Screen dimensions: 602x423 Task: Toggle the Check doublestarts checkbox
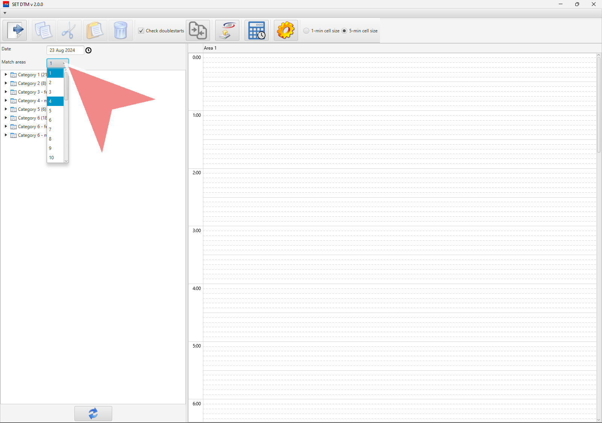click(x=141, y=31)
